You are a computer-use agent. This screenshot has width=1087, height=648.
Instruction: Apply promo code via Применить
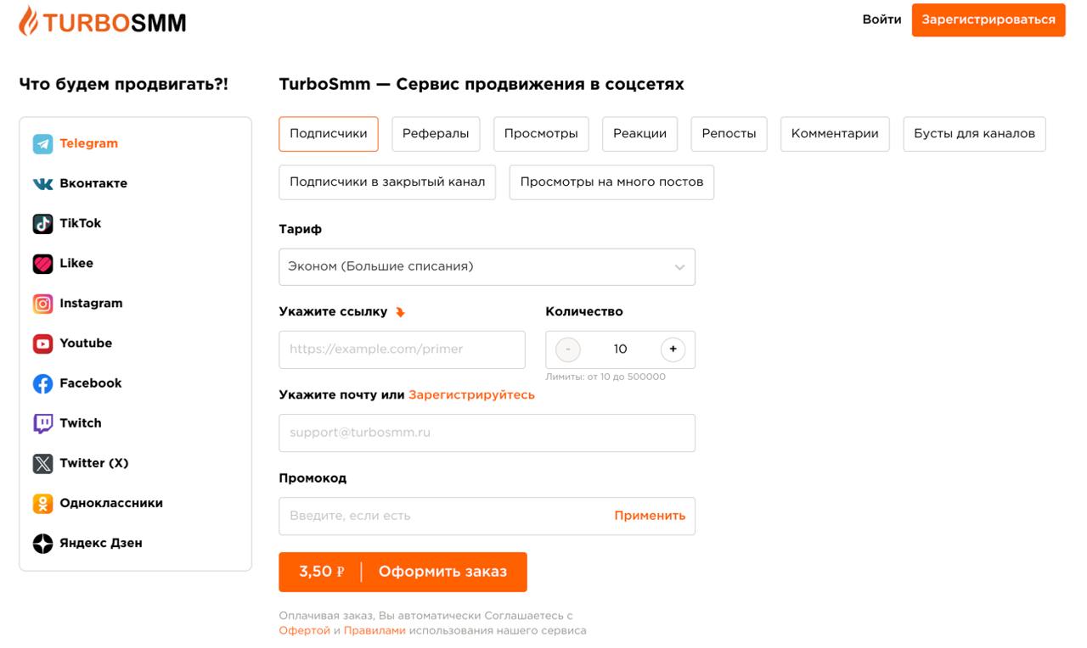[650, 516]
